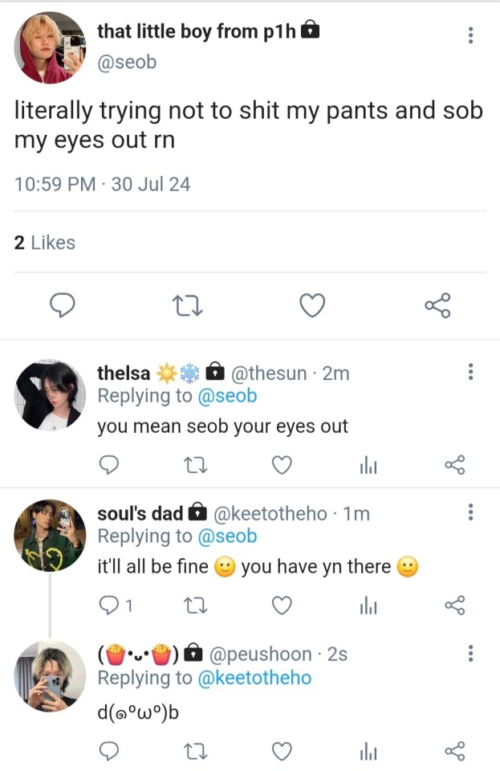The image size is (500, 771).
Task: Open more options on soul's dad reply
Action: pyautogui.click(x=470, y=512)
